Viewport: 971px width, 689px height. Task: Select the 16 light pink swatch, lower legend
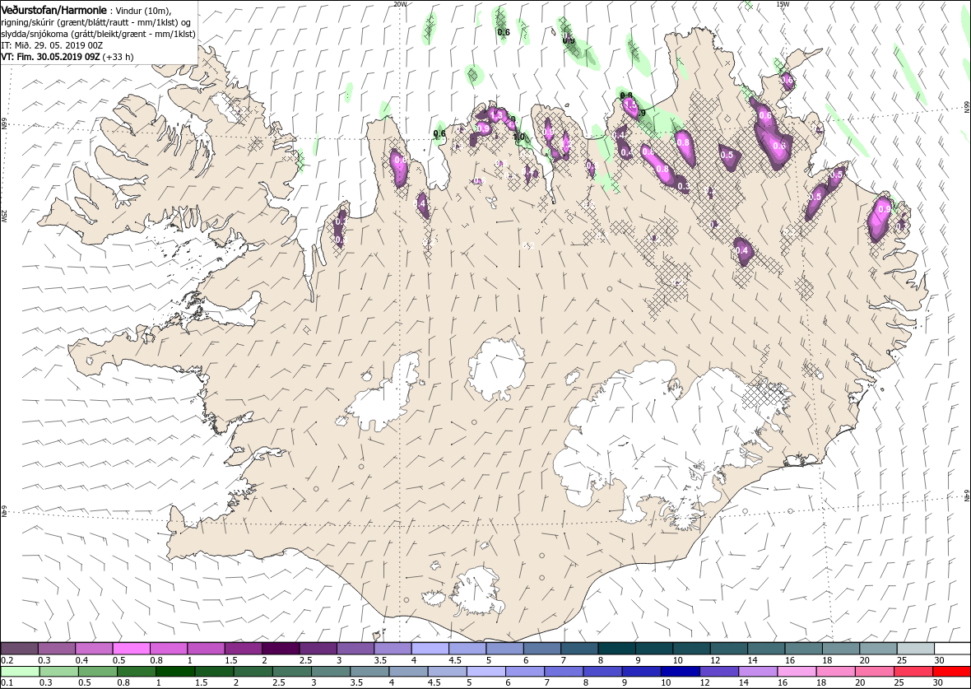coord(797,672)
